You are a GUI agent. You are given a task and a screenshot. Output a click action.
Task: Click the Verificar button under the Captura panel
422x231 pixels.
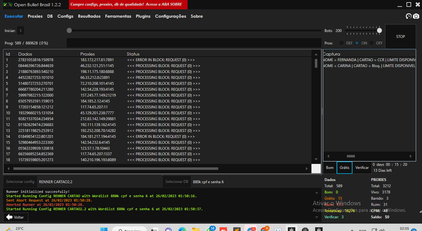tap(362, 168)
